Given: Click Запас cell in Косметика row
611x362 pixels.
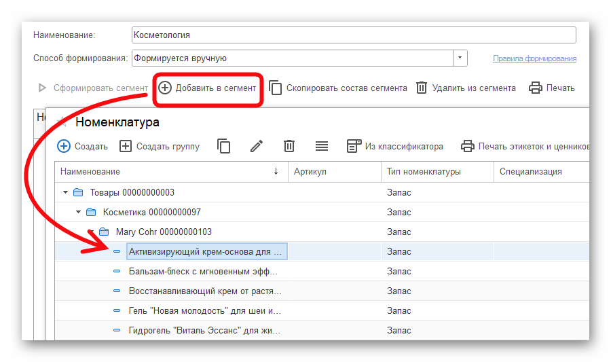Looking at the screenshot, I should (437, 213).
